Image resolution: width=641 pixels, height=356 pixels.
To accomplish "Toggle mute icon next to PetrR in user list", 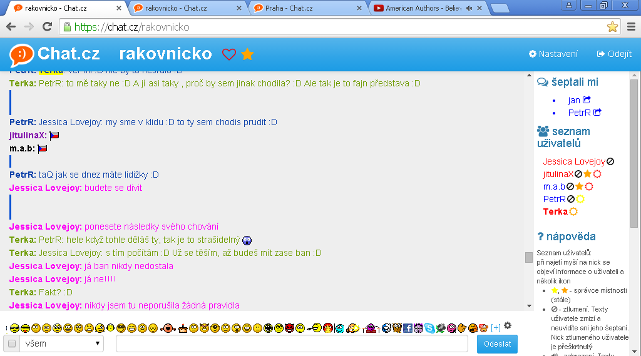I will (571, 199).
